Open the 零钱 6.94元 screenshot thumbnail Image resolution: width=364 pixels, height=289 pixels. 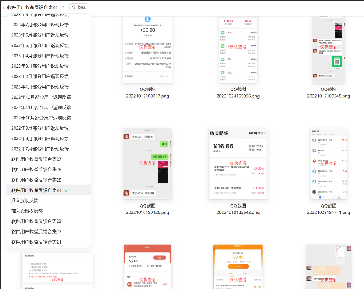tap(148, 267)
